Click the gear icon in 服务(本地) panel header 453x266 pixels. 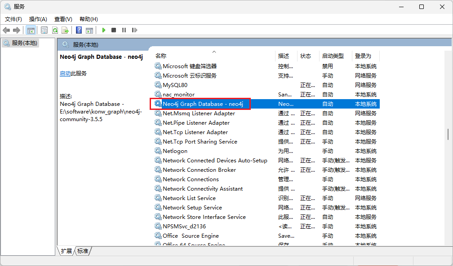point(66,44)
